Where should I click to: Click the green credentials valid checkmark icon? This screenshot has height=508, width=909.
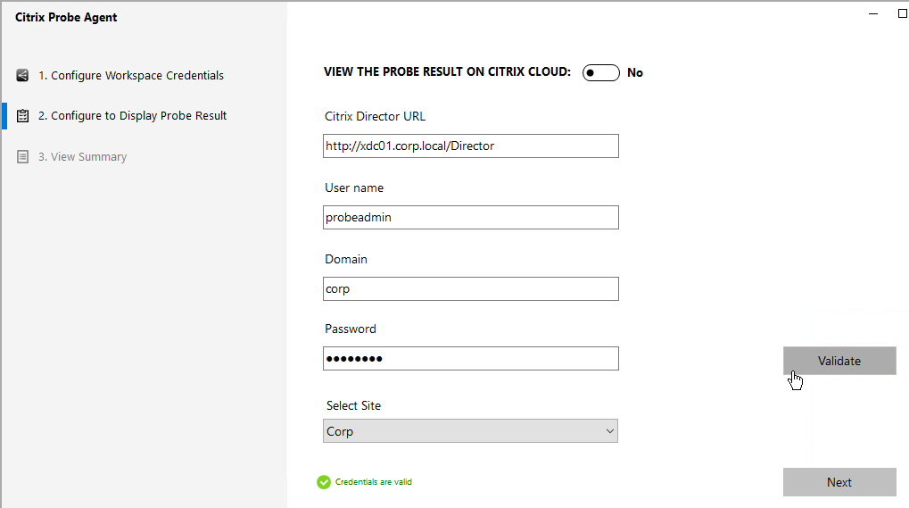point(324,482)
